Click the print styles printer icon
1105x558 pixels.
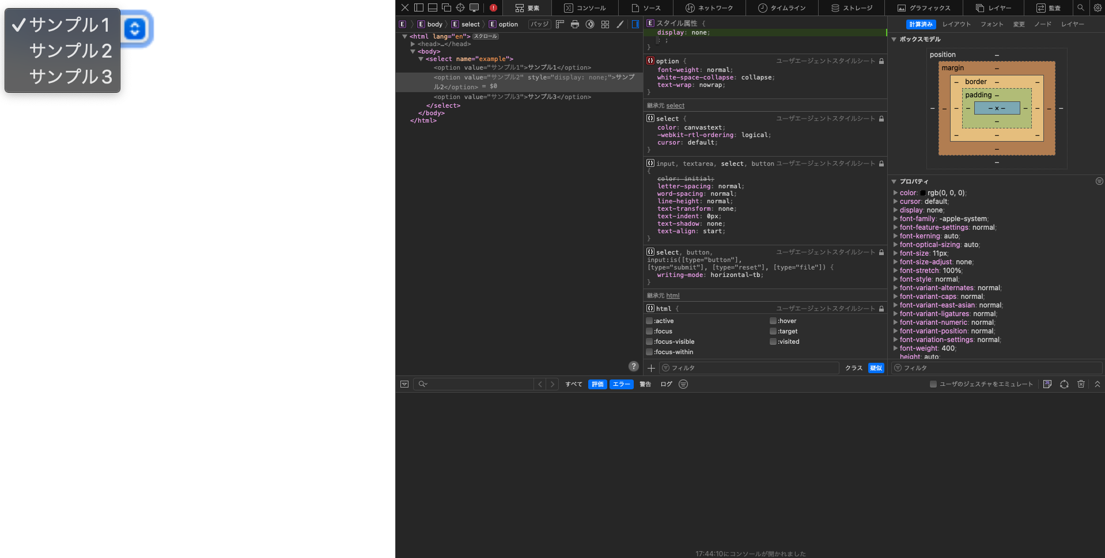point(574,24)
